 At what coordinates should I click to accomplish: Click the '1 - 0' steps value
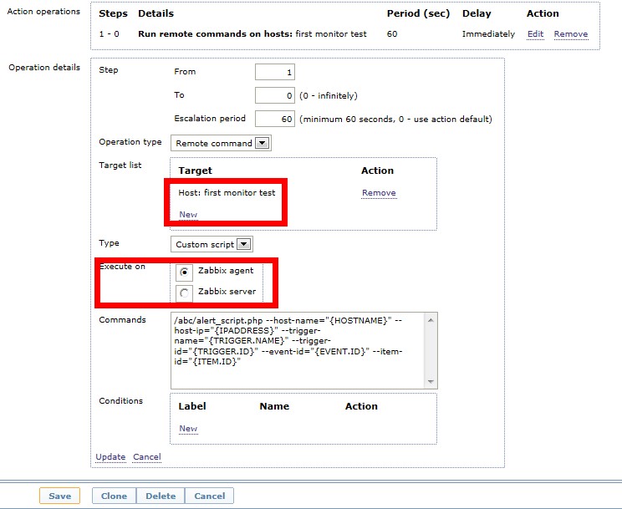(x=109, y=34)
